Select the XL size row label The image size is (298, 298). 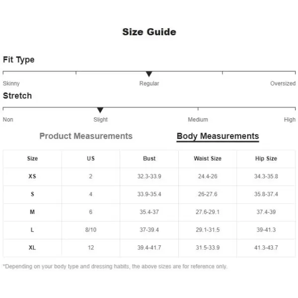click(32, 248)
